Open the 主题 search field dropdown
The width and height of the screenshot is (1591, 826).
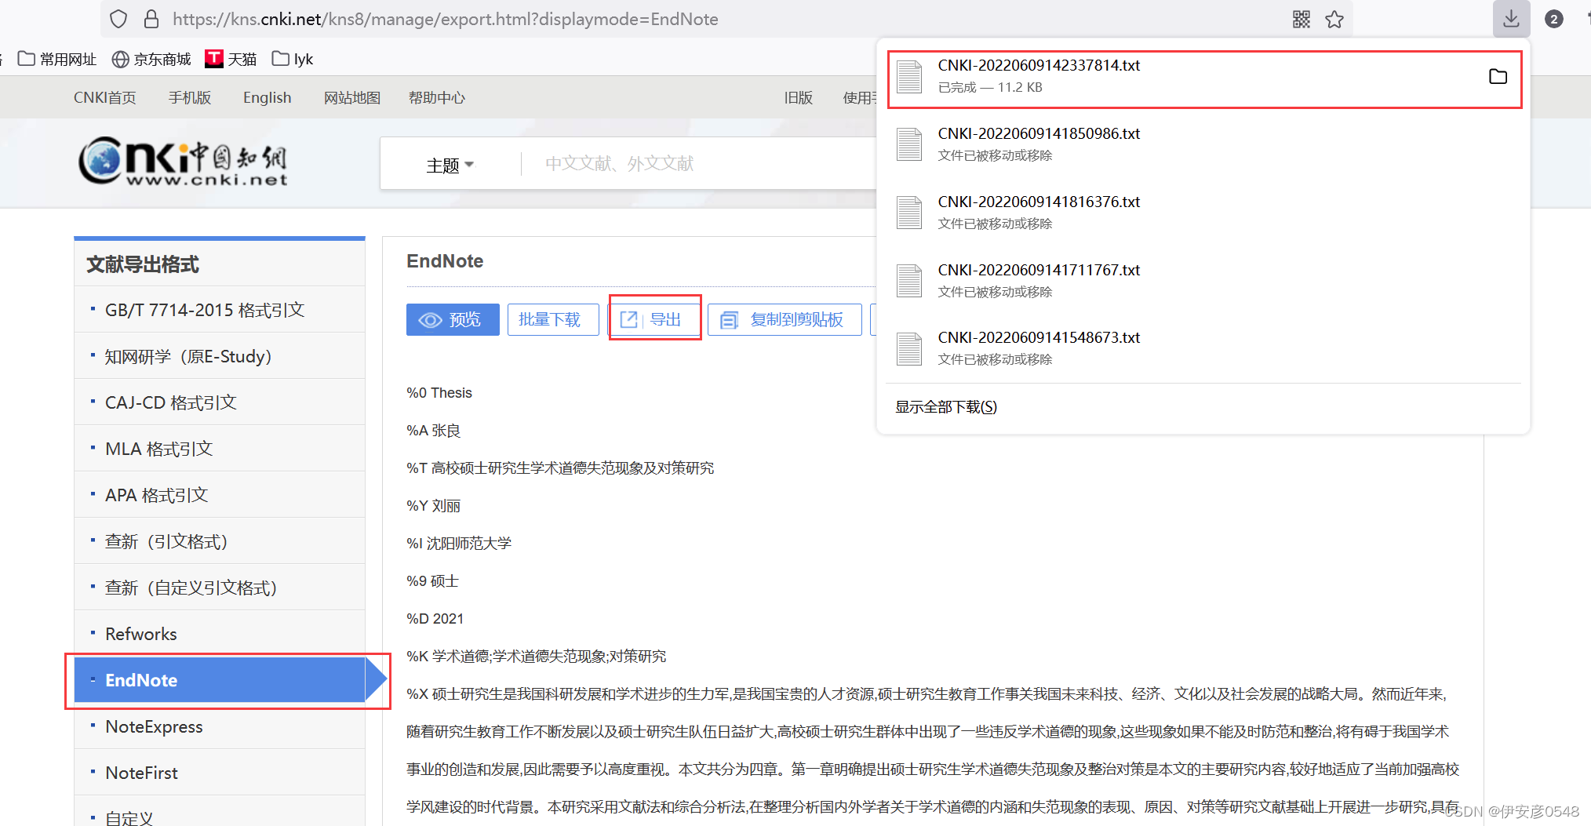click(450, 164)
